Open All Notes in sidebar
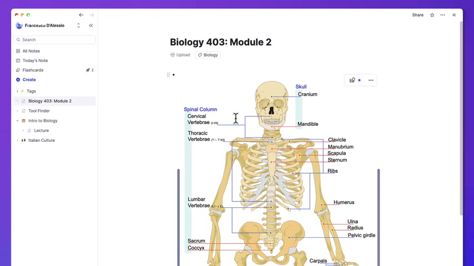Screen dimensions: 474x266 31,51
